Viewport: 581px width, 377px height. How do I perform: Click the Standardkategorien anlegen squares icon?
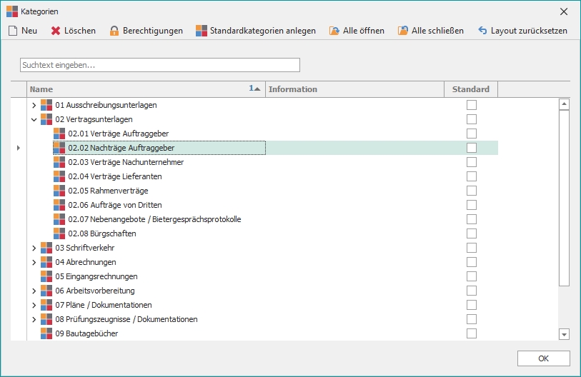coord(202,31)
